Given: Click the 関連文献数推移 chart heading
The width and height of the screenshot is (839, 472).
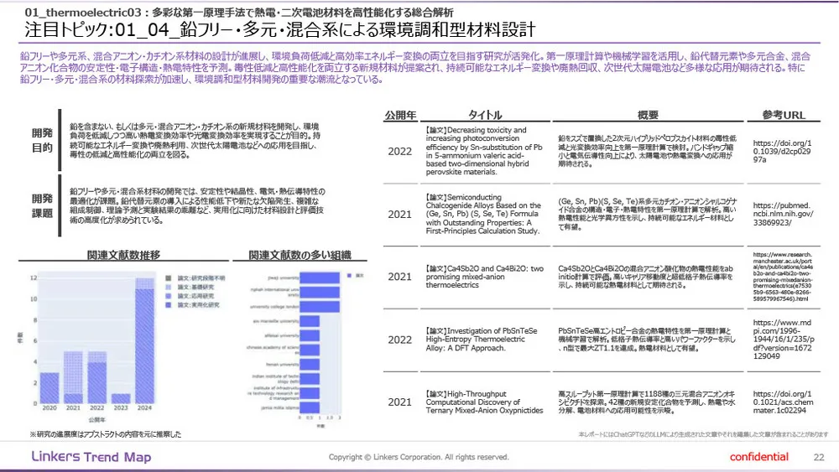Looking at the screenshot, I should (123, 255).
